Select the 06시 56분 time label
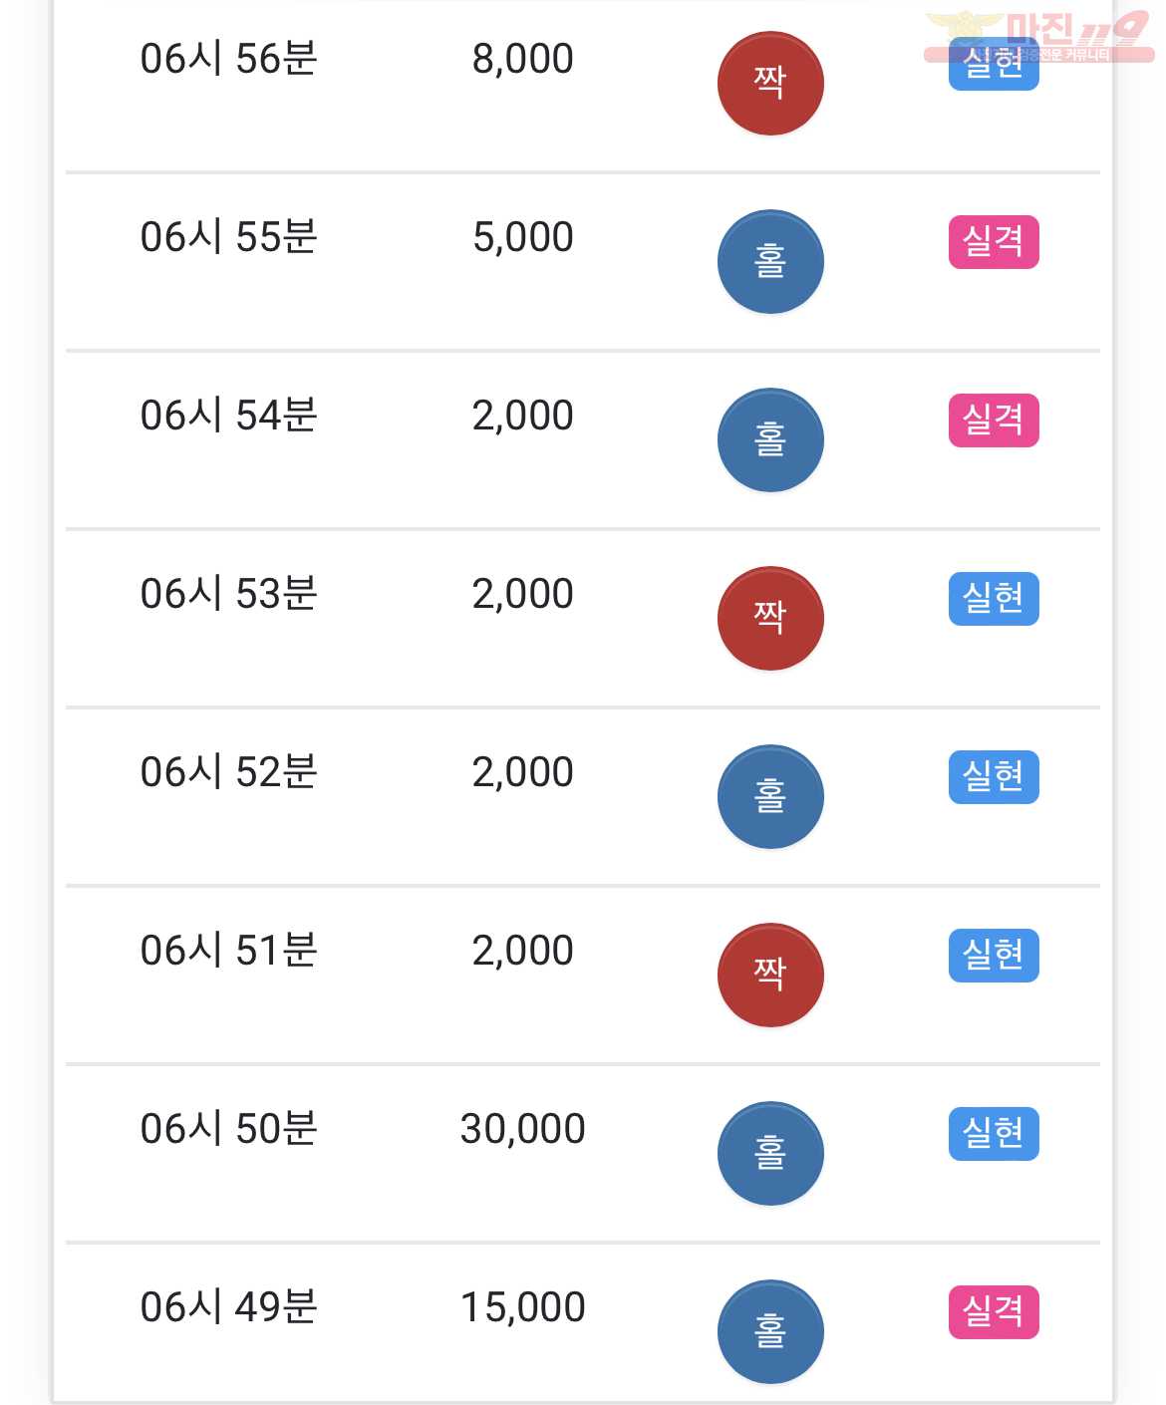Viewport: 1166px width, 1405px height. tap(229, 59)
